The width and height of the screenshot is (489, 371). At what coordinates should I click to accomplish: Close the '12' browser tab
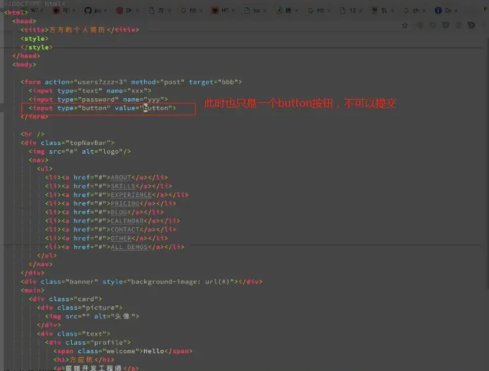(x=360, y=11)
